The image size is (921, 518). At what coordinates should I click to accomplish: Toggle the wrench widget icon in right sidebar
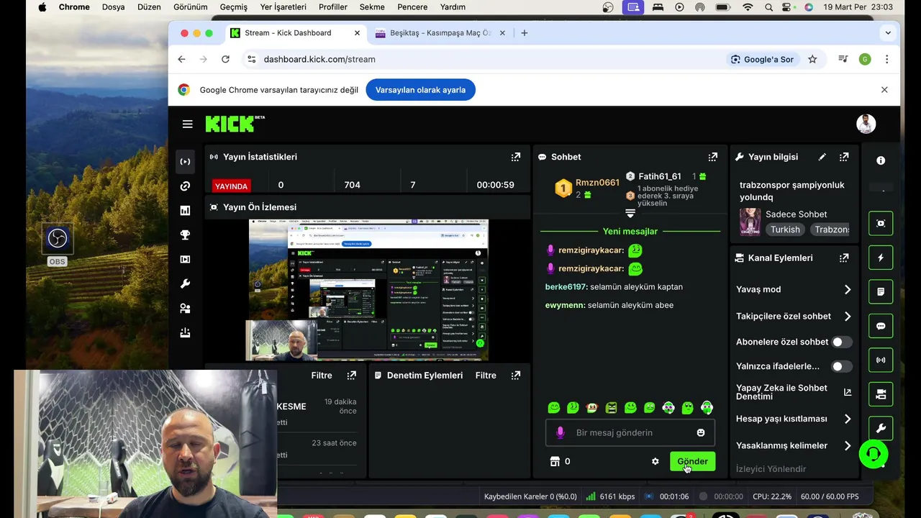coord(881,428)
